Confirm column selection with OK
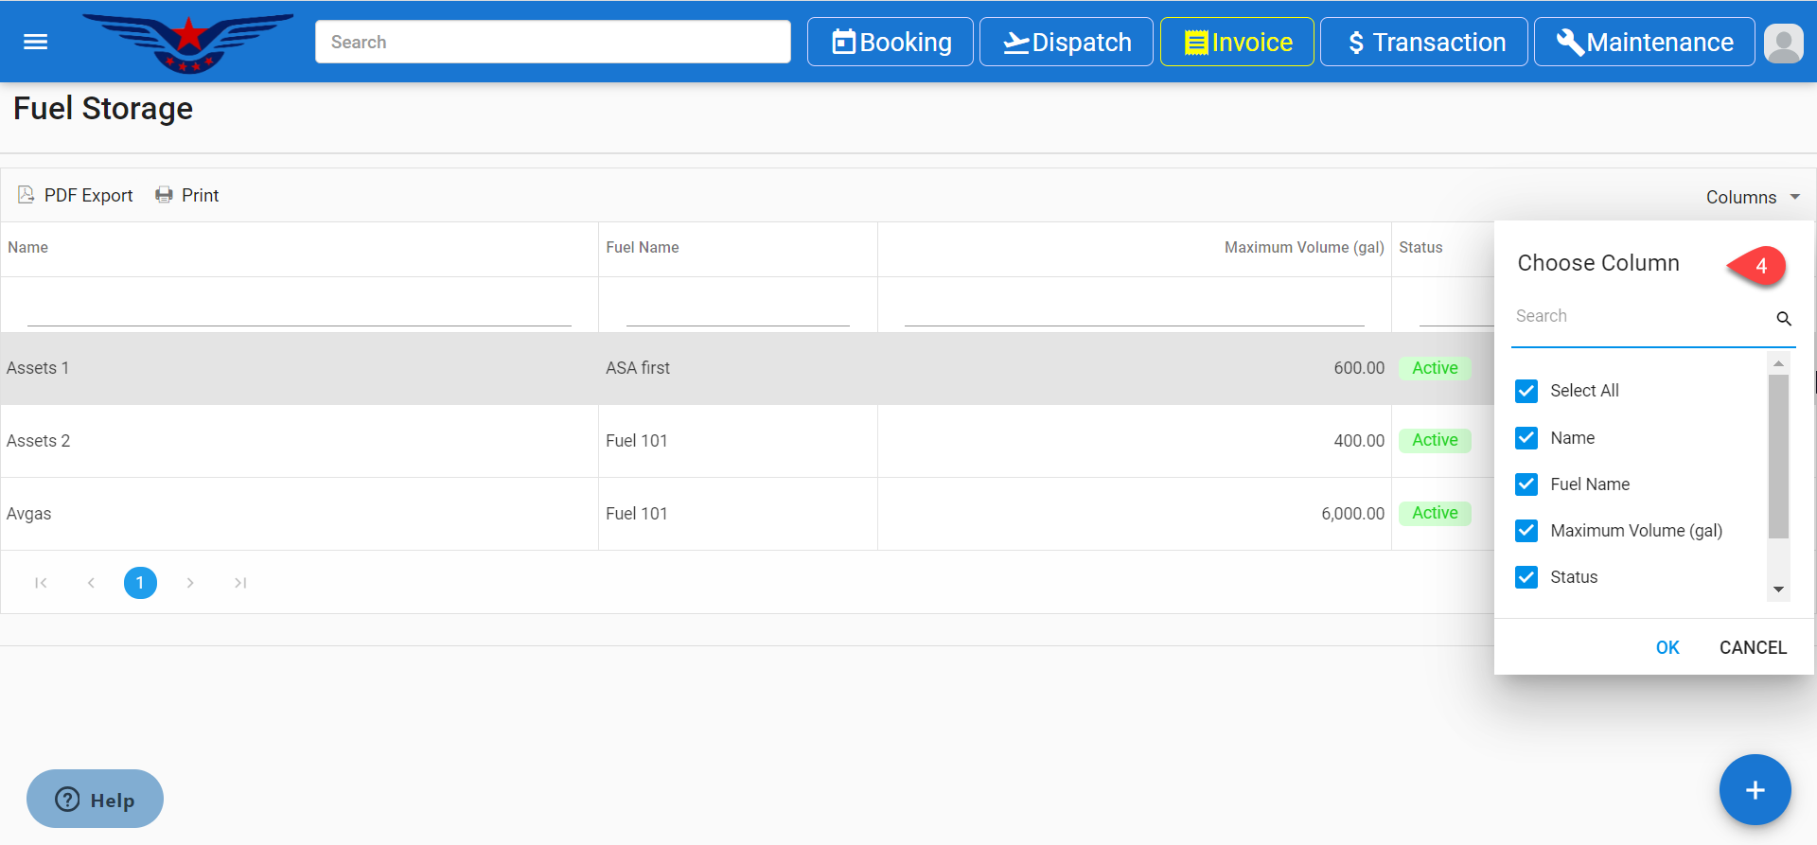 click(1667, 647)
